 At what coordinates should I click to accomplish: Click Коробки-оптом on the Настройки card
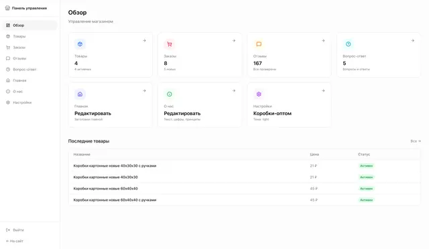(x=272, y=113)
